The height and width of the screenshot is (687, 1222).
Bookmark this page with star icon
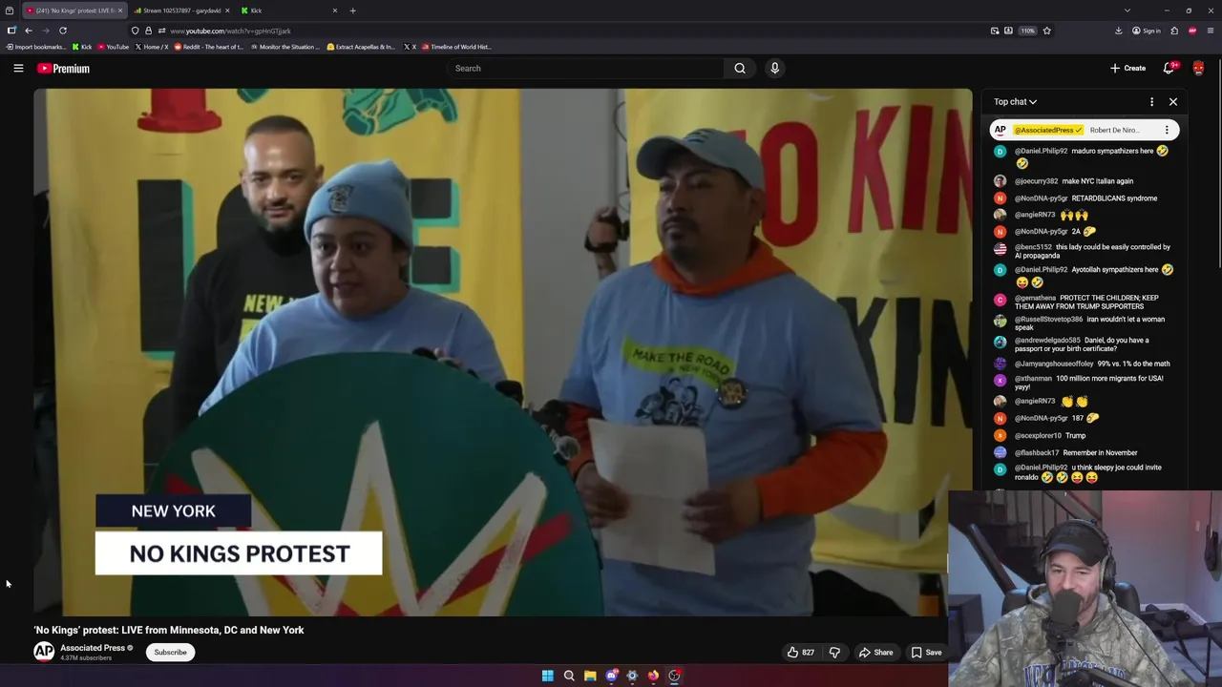[x=1046, y=31]
